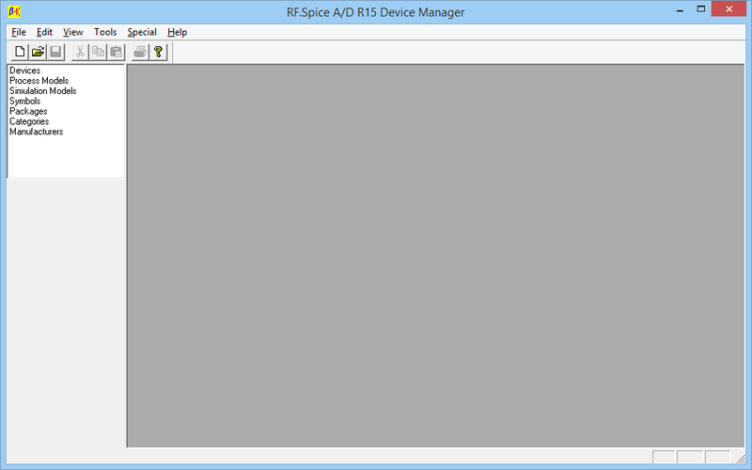Select Simulation Models in the list
Image resolution: width=752 pixels, height=470 pixels.
coord(42,90)
